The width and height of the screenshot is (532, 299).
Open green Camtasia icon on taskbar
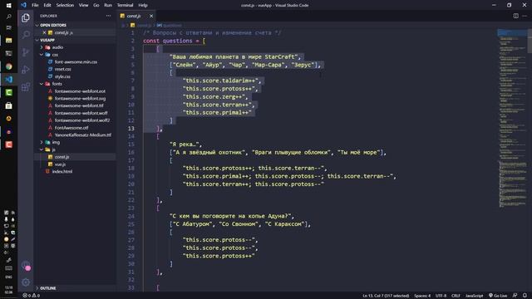click(9, 92)
